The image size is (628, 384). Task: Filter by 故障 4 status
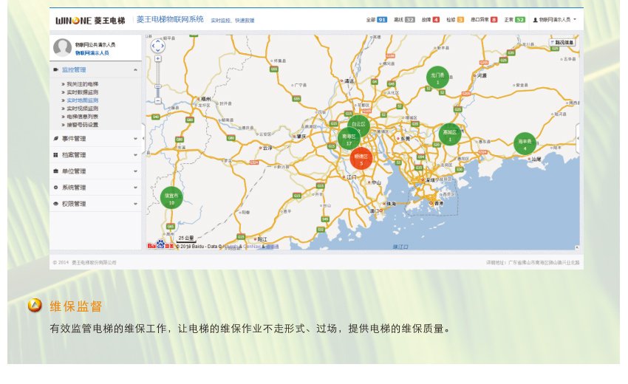(431, 20)
